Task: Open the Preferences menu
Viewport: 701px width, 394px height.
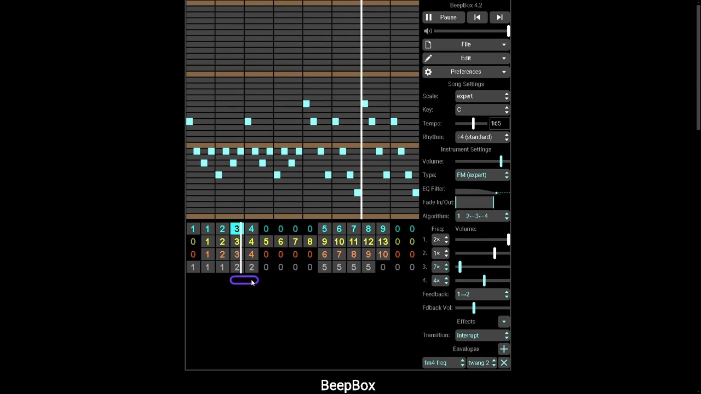Action: pos(466,72)
